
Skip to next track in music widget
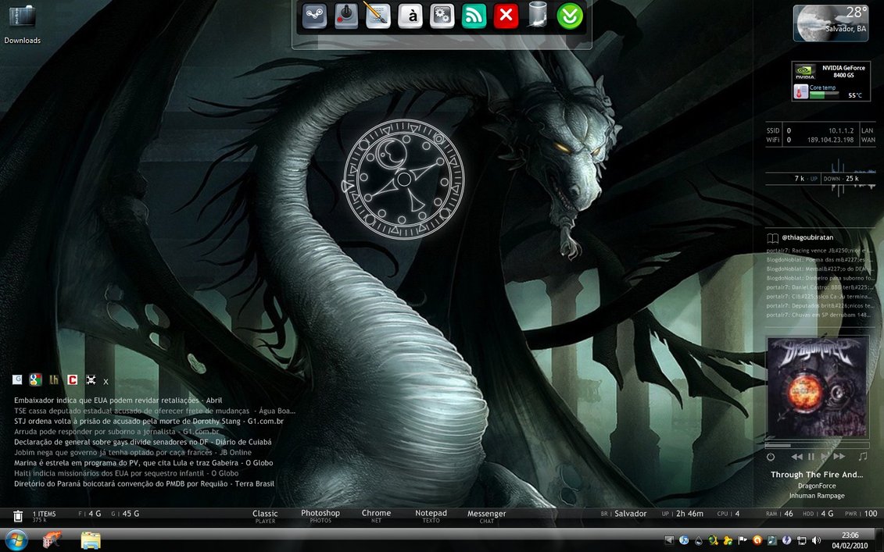[x=839, y=457]
